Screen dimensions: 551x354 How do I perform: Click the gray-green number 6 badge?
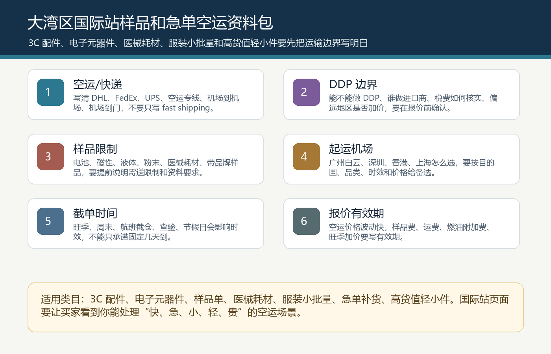pyautogui.click(x=306, y=221)
